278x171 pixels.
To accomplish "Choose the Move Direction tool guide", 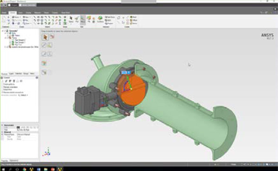I will (x=44, y=45).
